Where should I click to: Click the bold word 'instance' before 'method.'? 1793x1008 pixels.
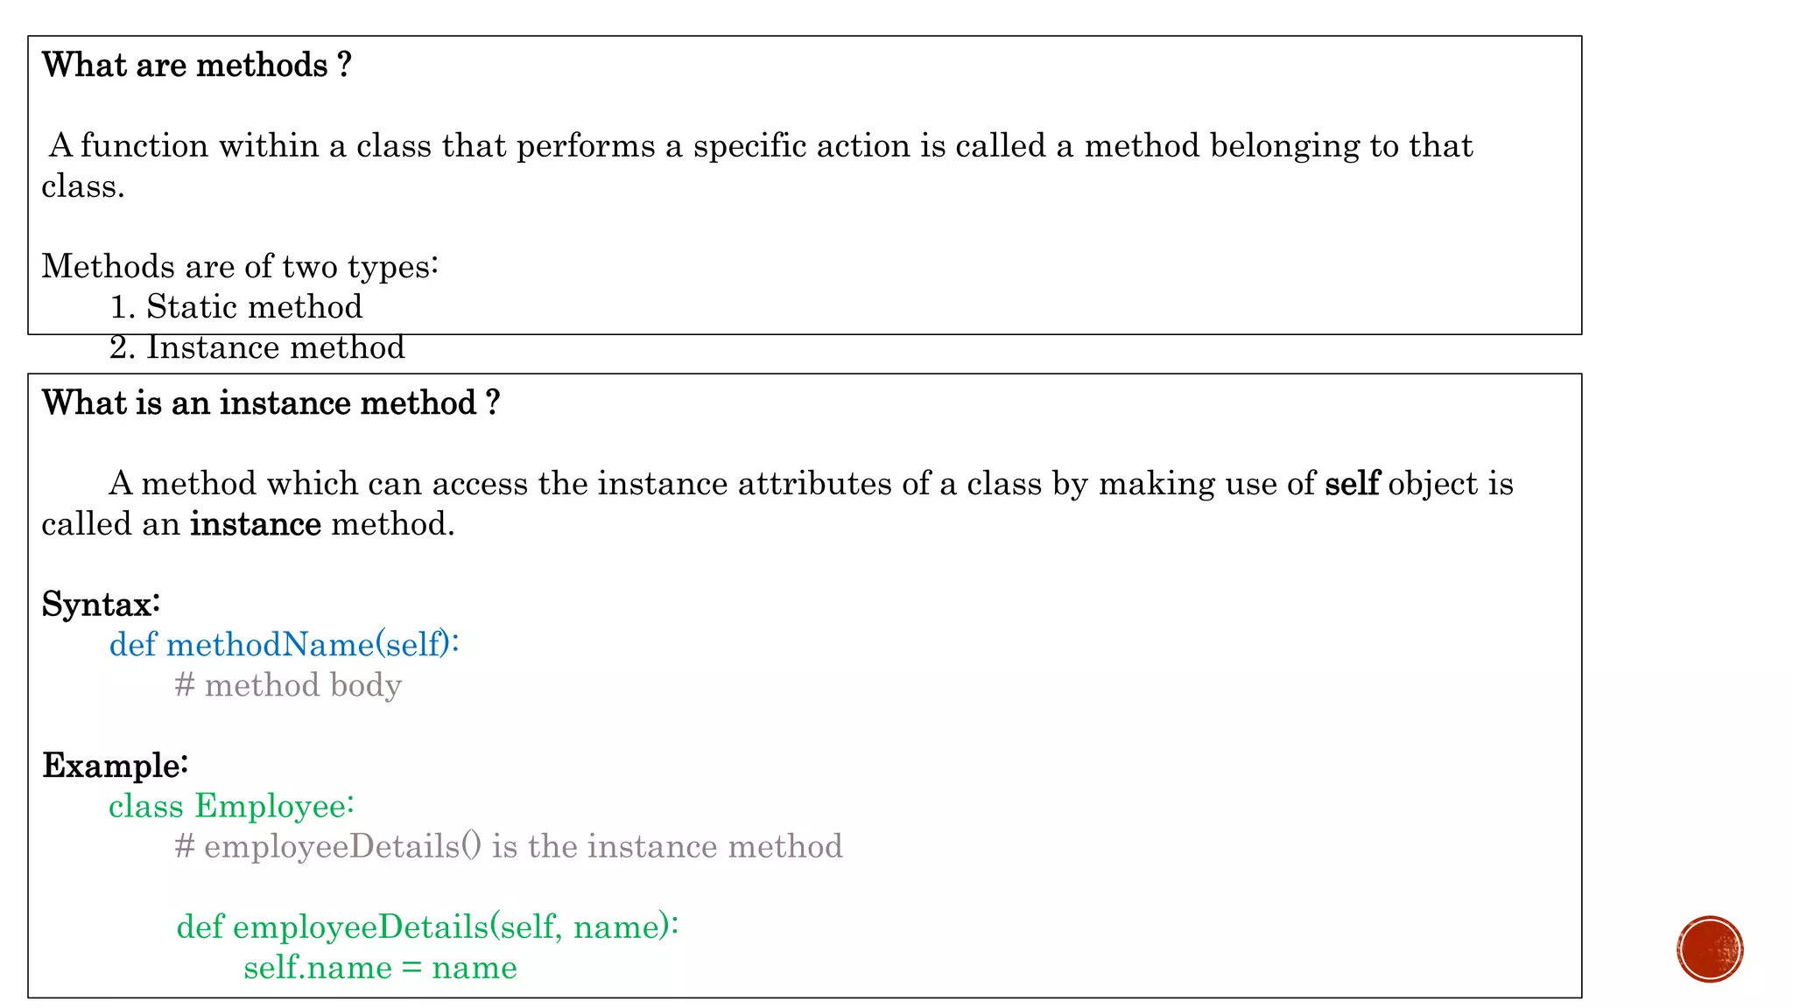click(x=256, y=524)
